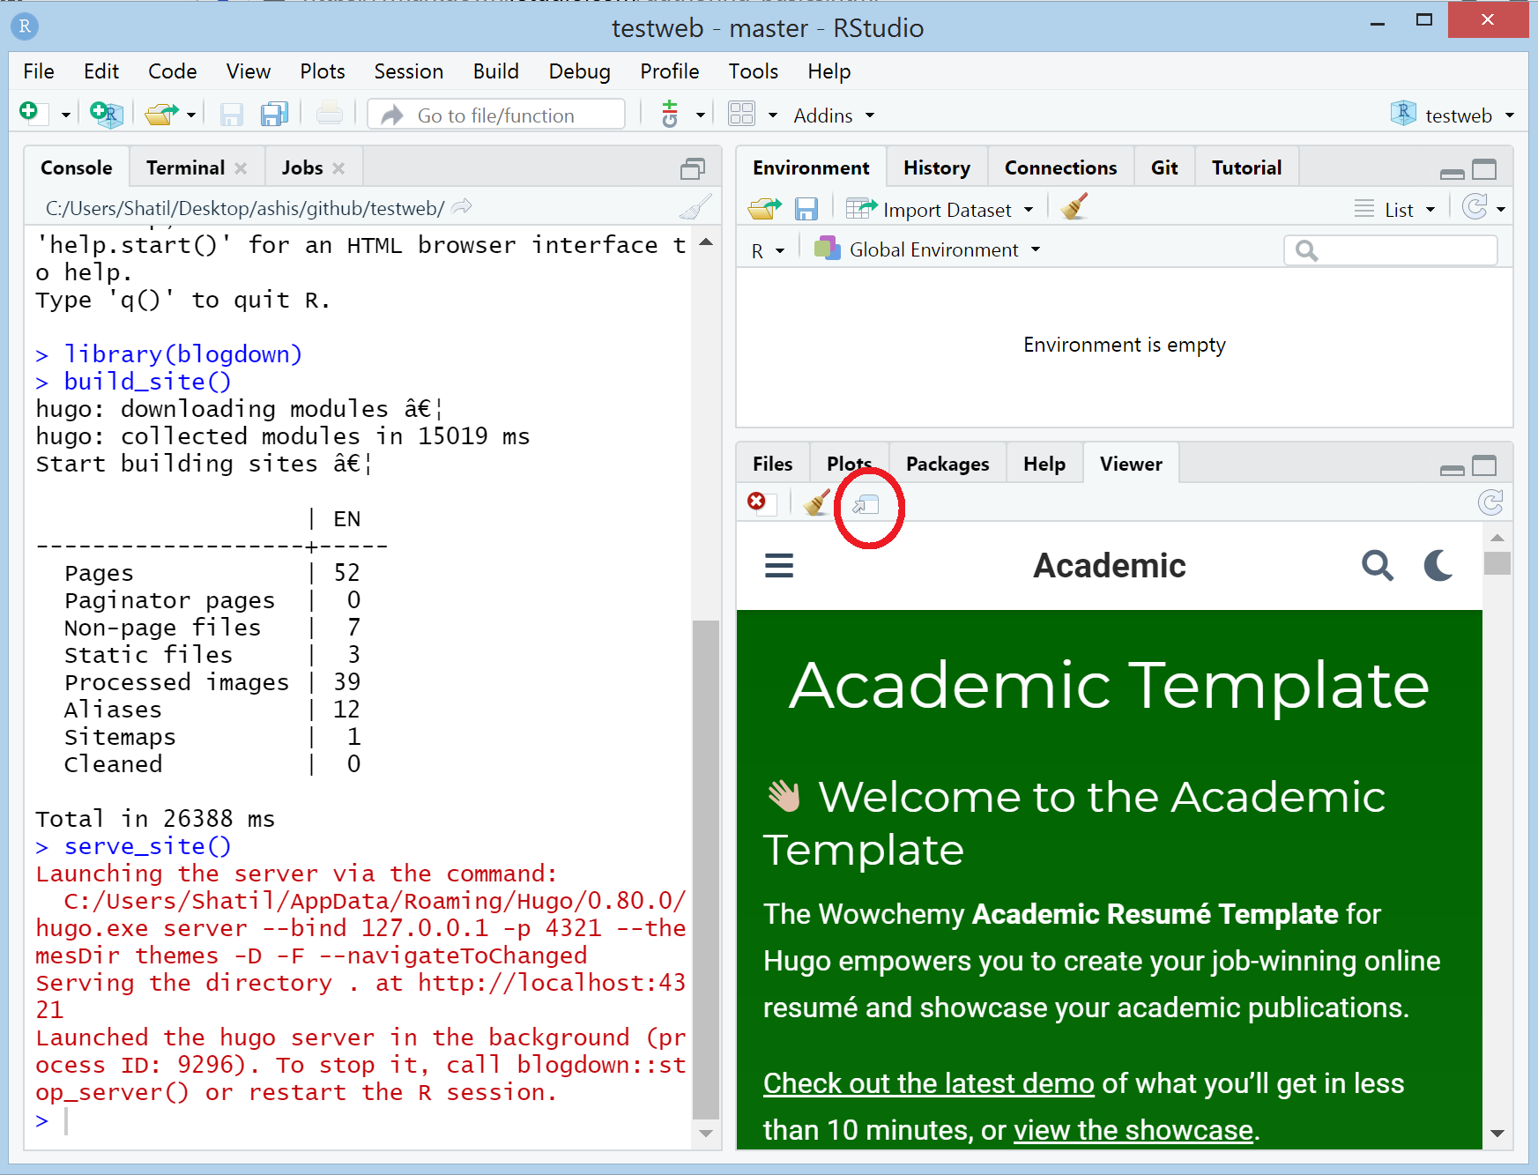Clear the Environment workspace with broom icon

tap(1073, 207)
